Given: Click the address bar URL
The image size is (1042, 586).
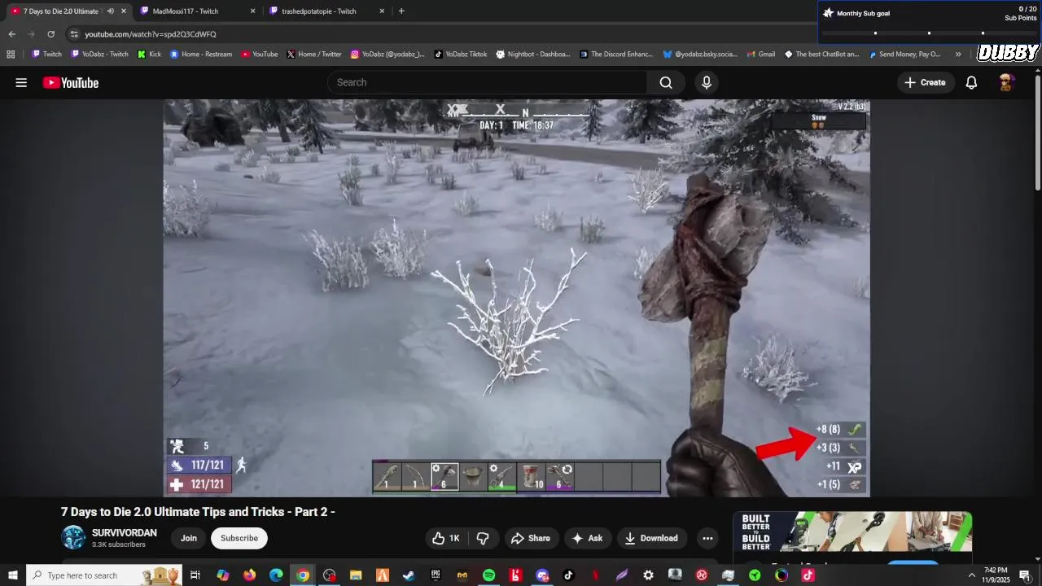Looking at the screenshot, I should [151, 34].
